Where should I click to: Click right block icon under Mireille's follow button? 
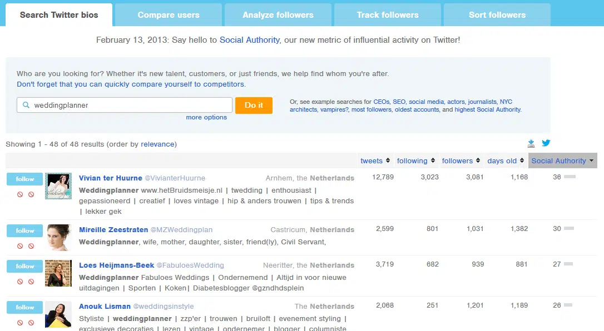[31, 246]
